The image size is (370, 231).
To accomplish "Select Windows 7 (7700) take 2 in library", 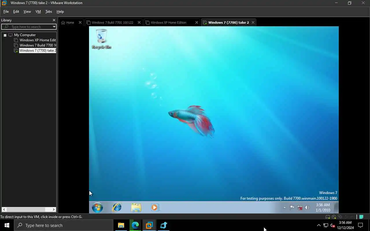I will [x=38, y=51].
